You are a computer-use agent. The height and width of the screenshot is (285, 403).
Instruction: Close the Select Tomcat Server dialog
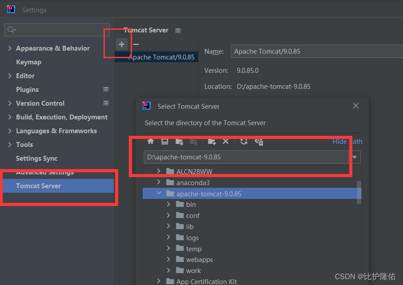tap(356, 106)
